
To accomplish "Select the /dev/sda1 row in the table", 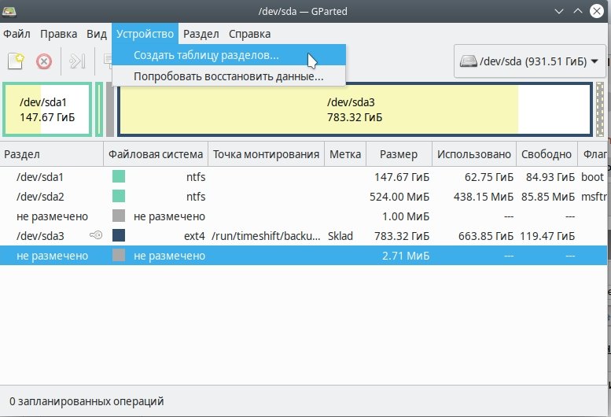I will pos(304,177).
